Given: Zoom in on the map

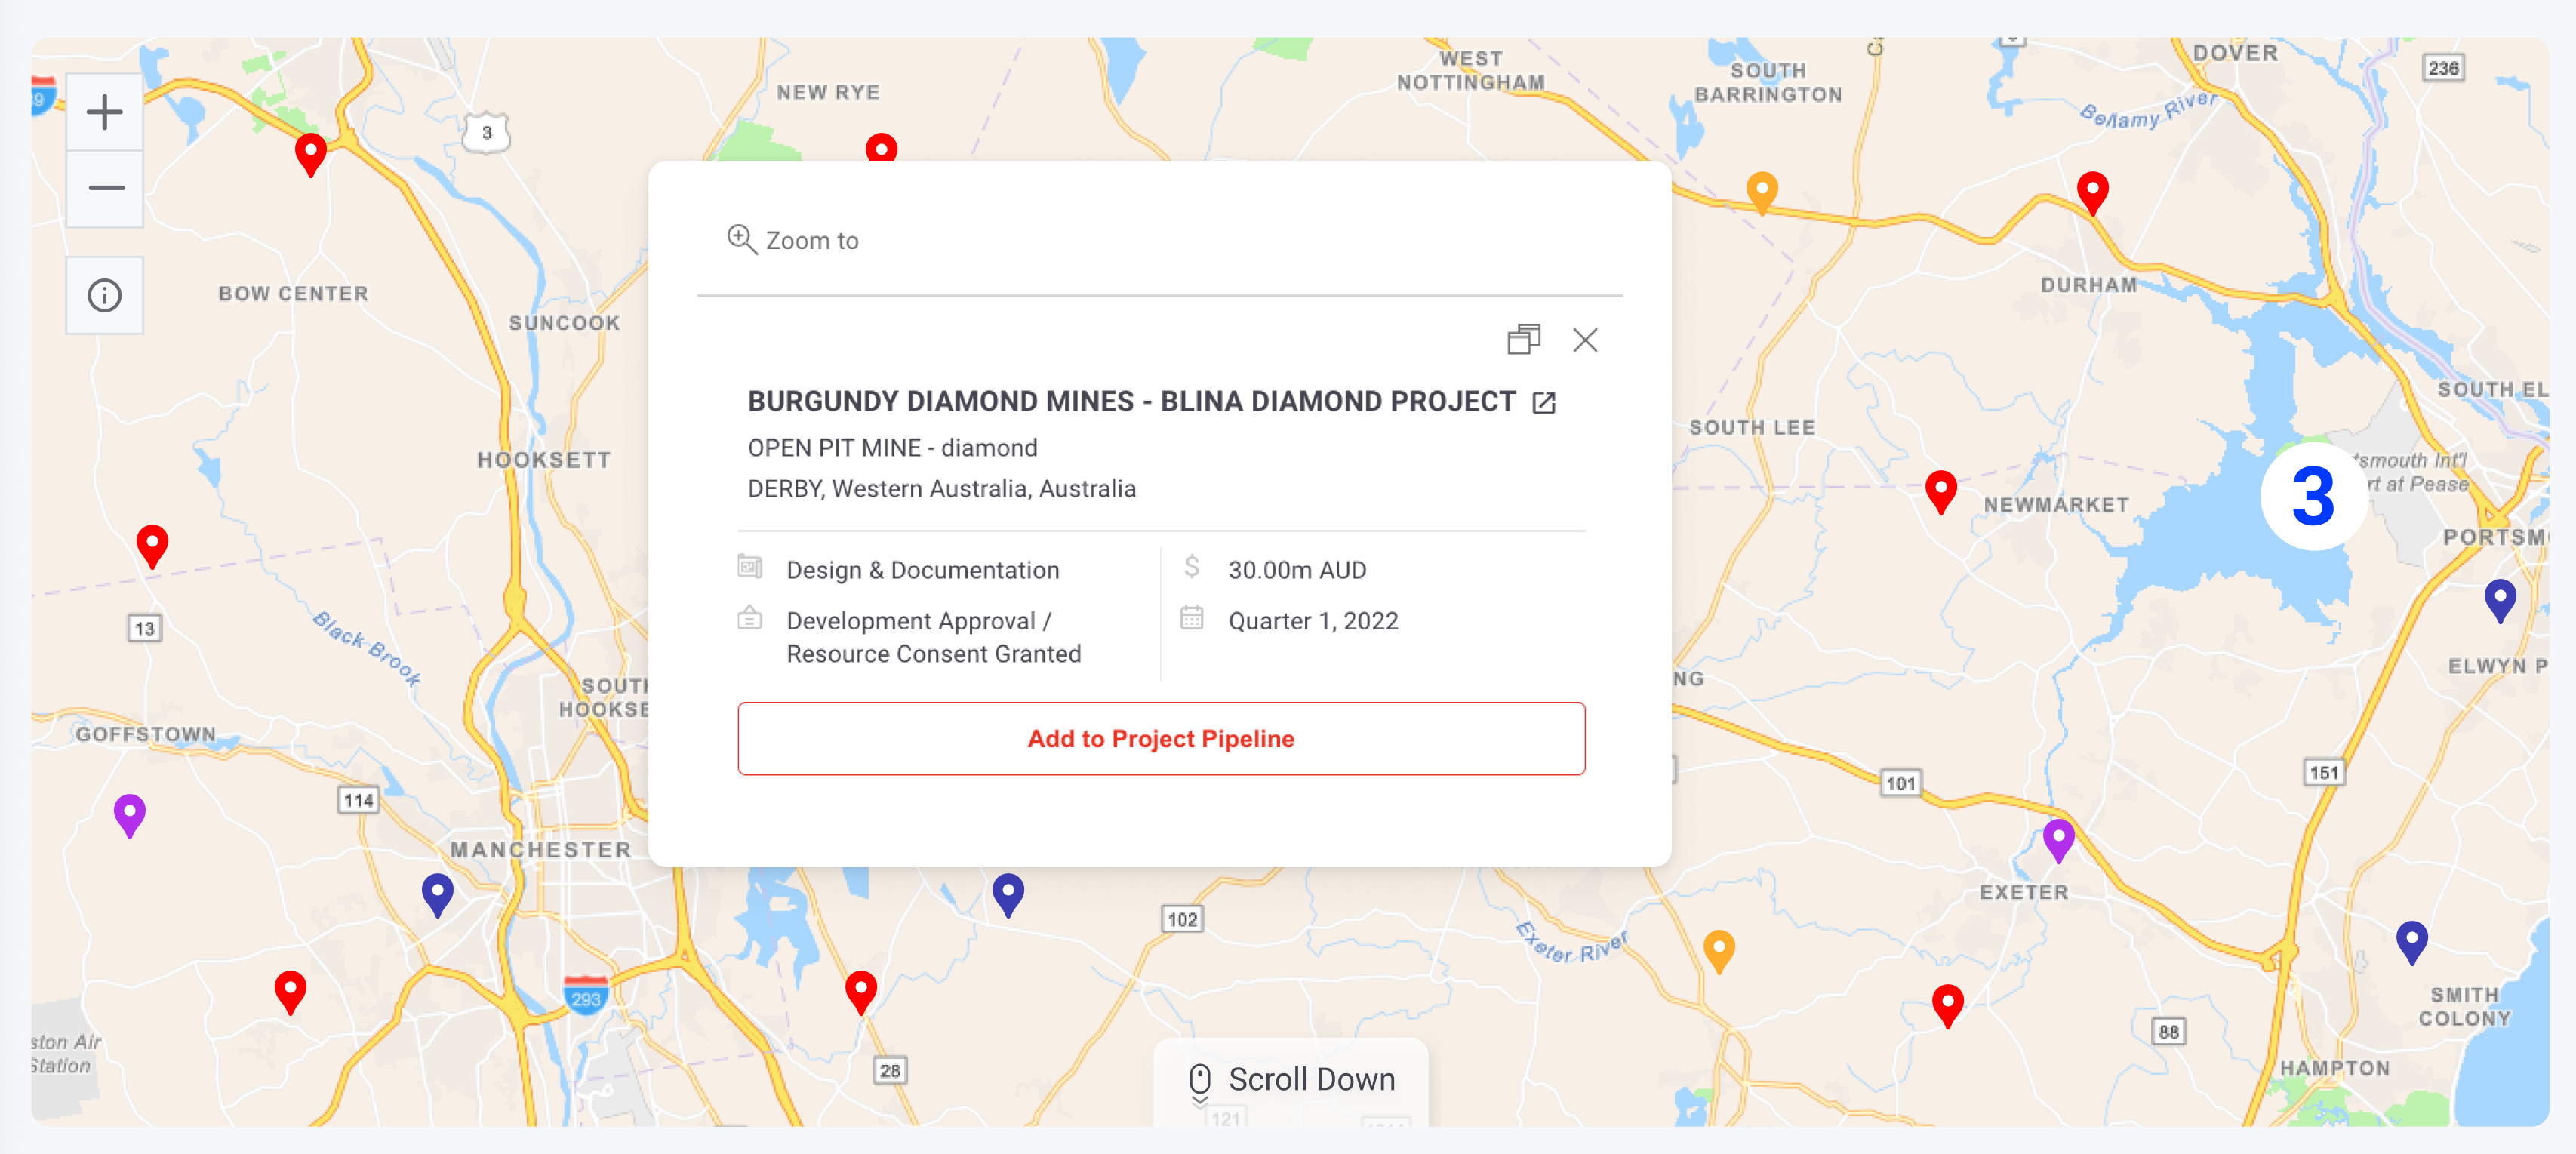Looking at the screenshot, I should tap(105, 112).
